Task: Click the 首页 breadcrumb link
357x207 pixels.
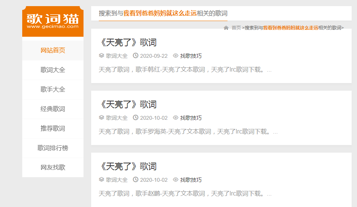Action: coord(236,28)
